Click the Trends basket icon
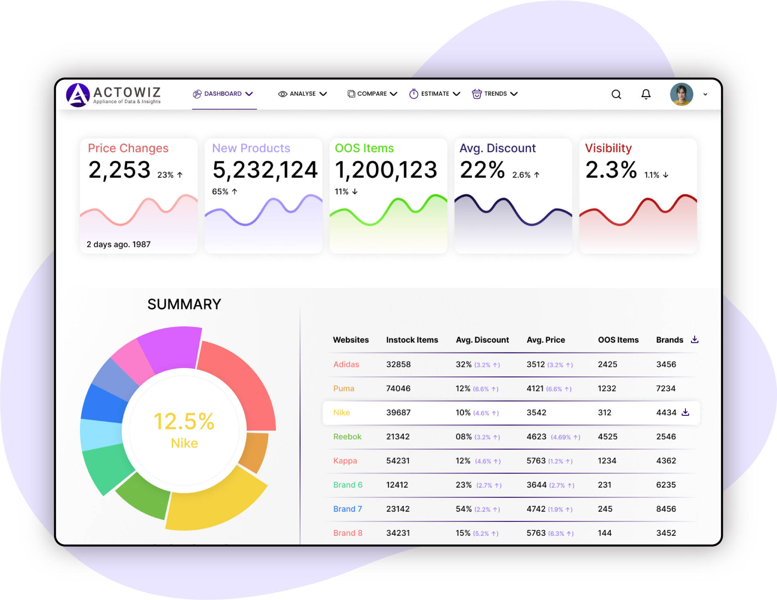The width and height of the screenshot is (777, 600). coord(477,94)
